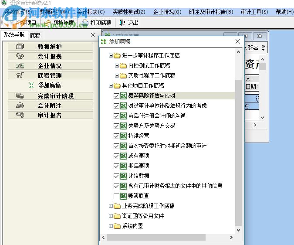Click folder icon of 实质性程序工作底稿

(123, 75)
